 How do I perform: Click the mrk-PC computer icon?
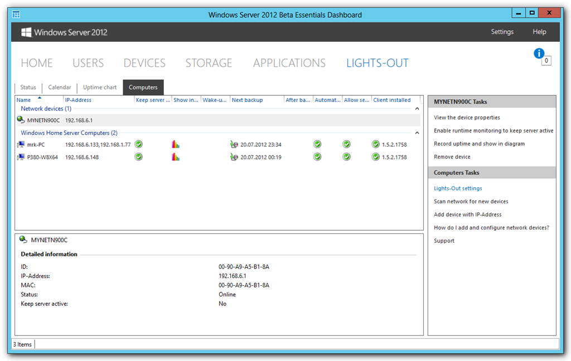coord(21,144)
